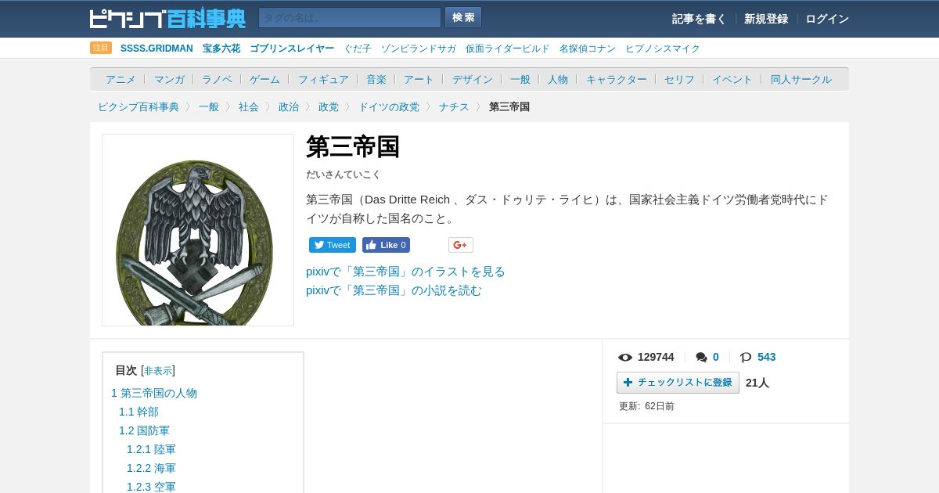The height and width of the screenshot is (493, 939).
Task: Select the アート category tab
Action: [x=419, y=79]
